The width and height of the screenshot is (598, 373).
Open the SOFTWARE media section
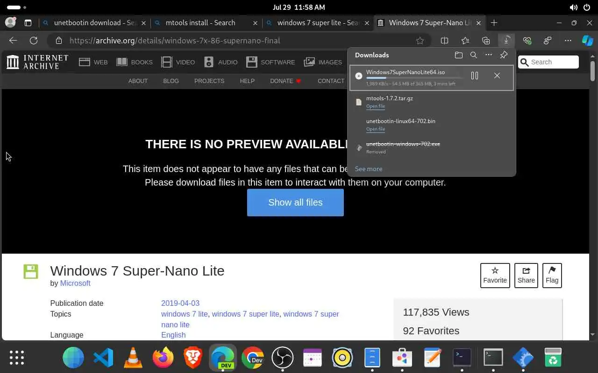(x=271, y=62)
